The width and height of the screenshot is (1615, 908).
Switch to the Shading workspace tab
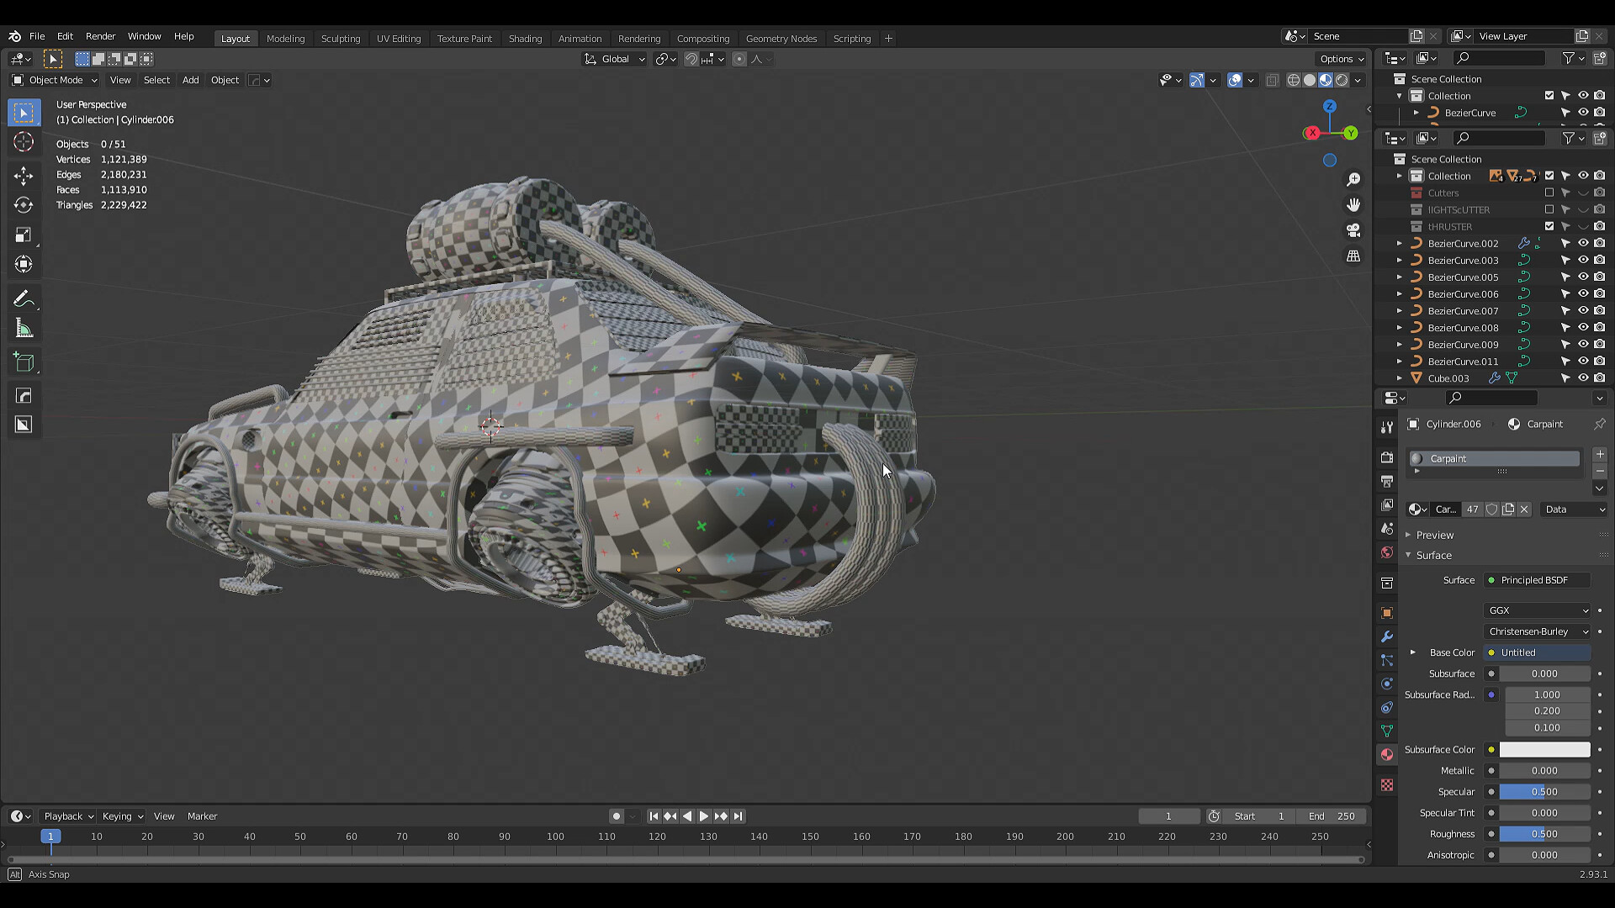[525, 38]
